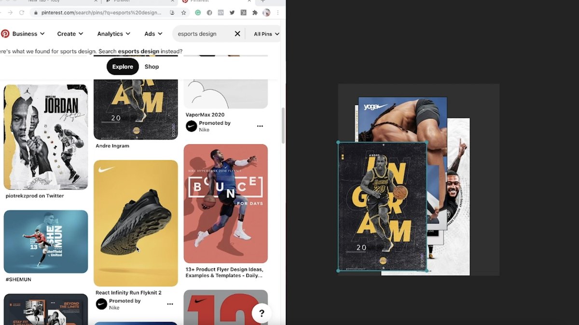Open the Chrome profile avatar
The image size is (579, 325).
tap(266, 13)
